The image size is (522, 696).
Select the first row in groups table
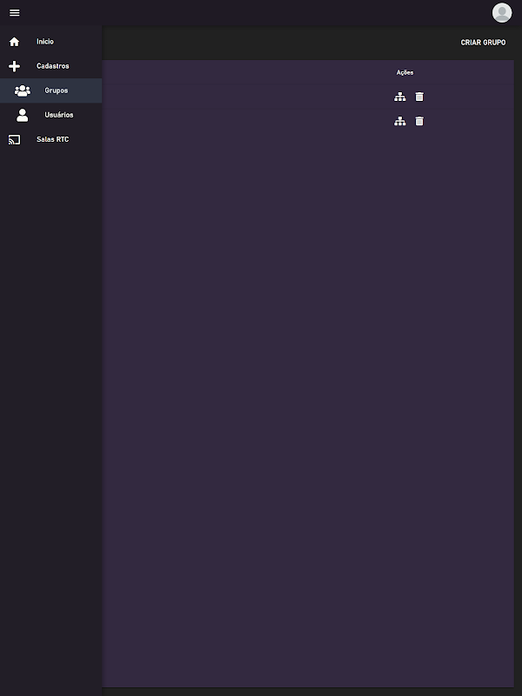[x=308, y=97]
